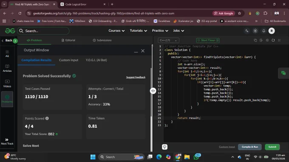This screenshot has height=162, width=289.
Task: Open the Windows Start menu
Action: coord(93,157)
